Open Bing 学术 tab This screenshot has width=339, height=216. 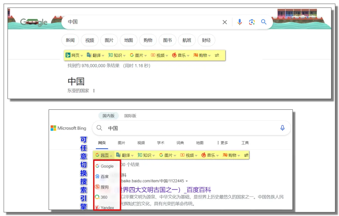[x=161, y=143]
